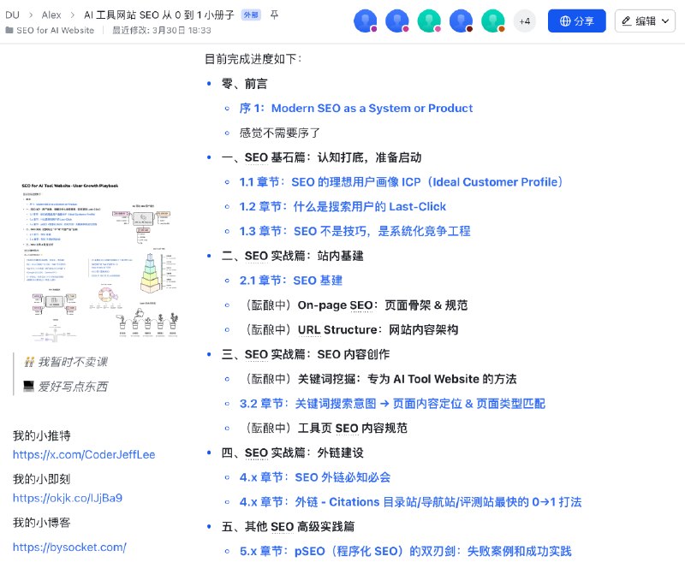Click the pin icon beside the document title
685x574 pixels.
(x=275, y=15)
